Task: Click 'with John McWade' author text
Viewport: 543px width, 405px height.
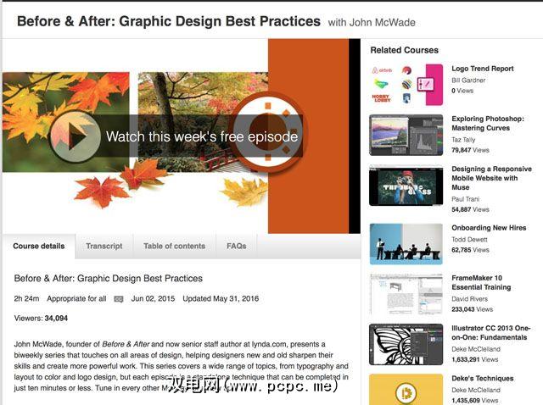Action: (372, 23)
